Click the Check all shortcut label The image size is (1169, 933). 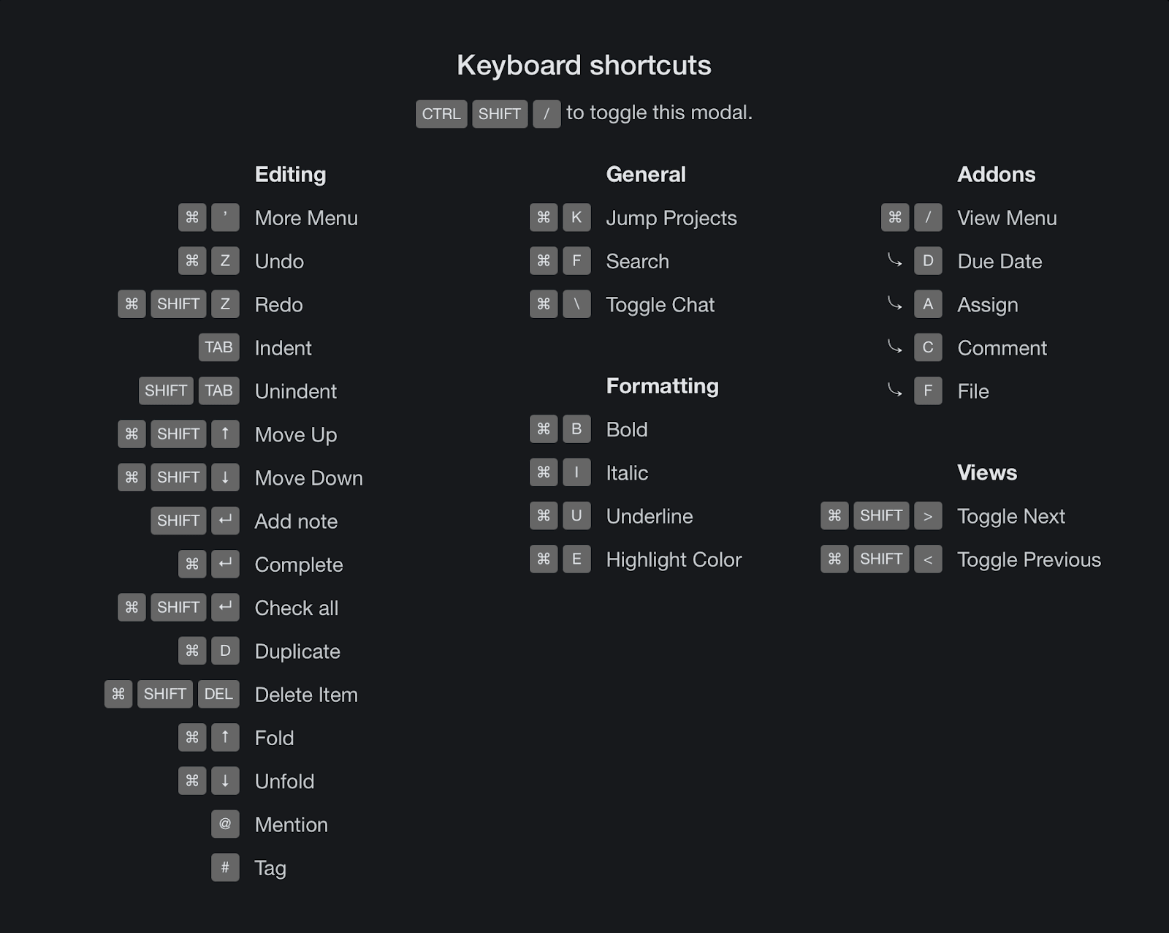pos(296,608)
